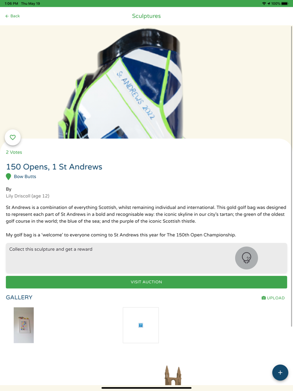Tap Collect this sculpture reward card

click(146, 258)
